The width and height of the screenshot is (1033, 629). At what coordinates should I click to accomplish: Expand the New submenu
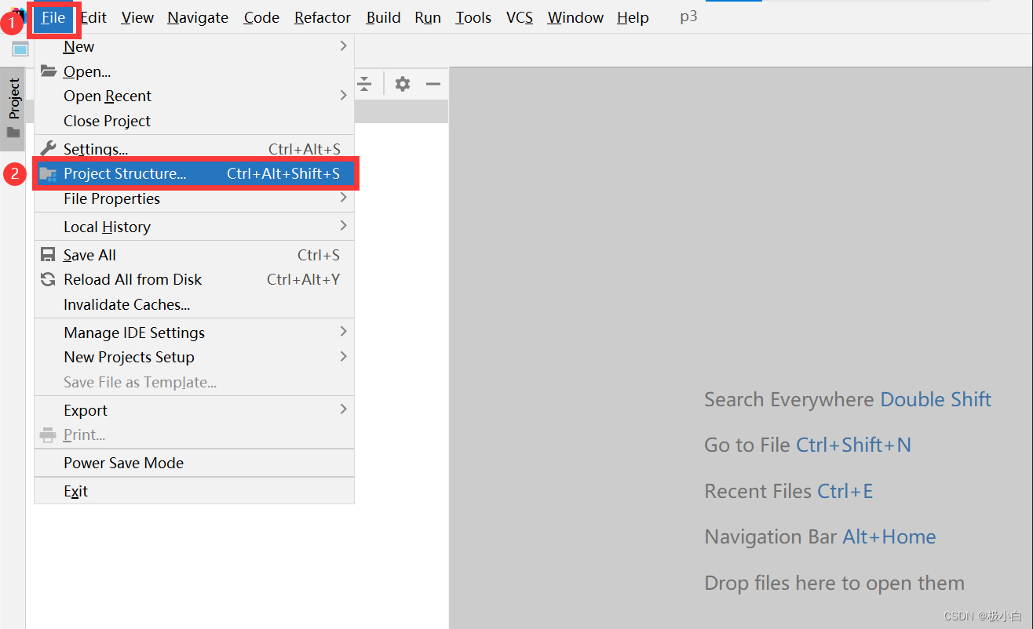(194, 46)
